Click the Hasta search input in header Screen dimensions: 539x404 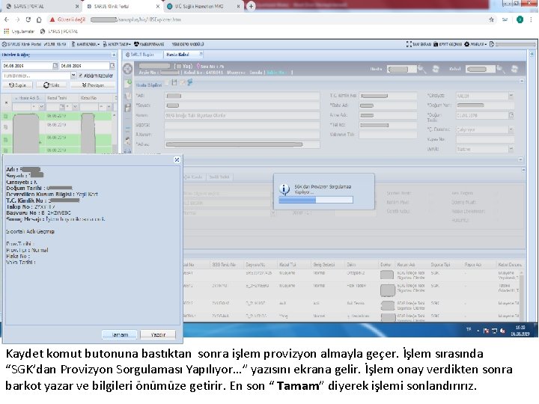pos(401,70)
